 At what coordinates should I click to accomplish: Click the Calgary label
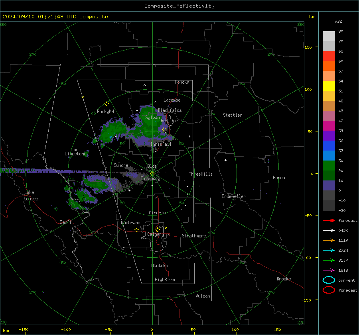pos(156,234)
